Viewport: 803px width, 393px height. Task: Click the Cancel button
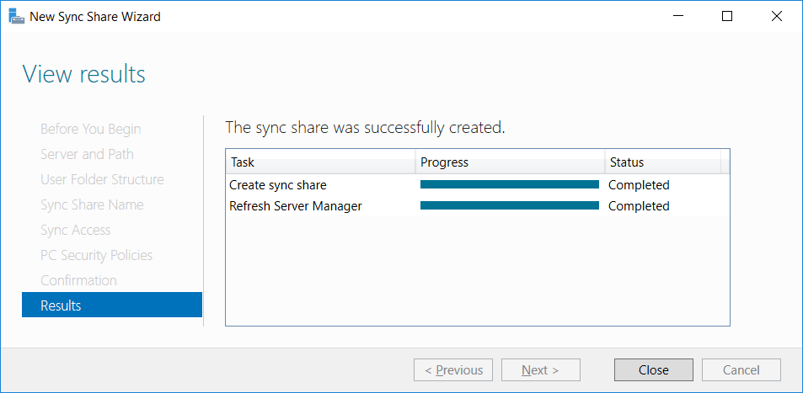pyautogui.click(x=741, y=370)
